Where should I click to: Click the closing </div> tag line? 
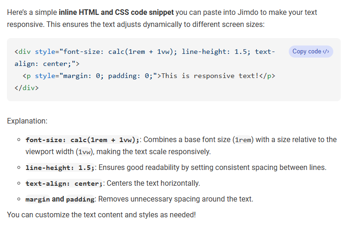click(x=26, y=88)
